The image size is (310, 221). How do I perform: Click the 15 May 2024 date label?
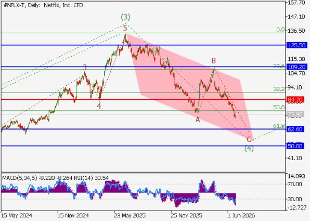17,215
